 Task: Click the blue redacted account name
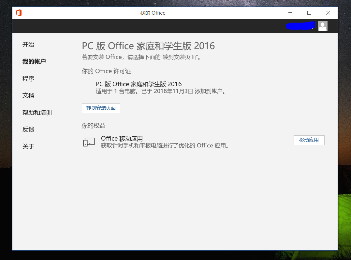click(300, 26)
